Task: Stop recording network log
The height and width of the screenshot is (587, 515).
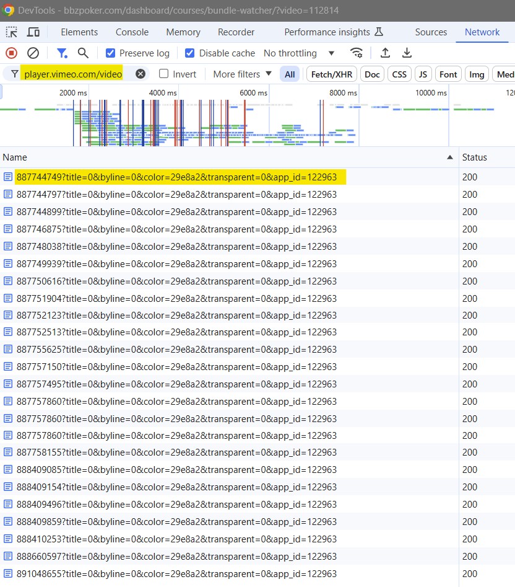Action: coord(11,53)
